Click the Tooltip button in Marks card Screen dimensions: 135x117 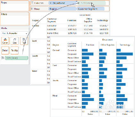pos(15,50)
